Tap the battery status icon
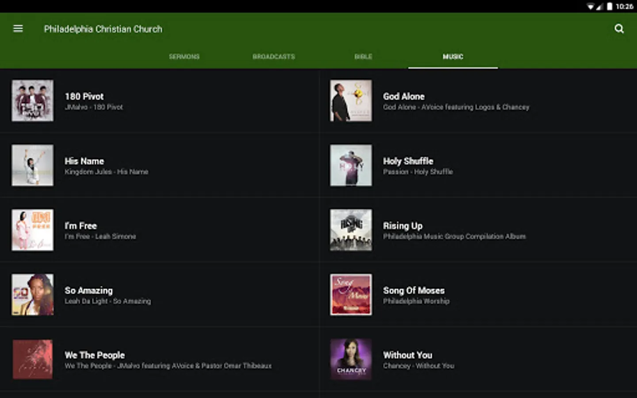The height and width of the screenshot is (398, 637). tap(610, 7)
